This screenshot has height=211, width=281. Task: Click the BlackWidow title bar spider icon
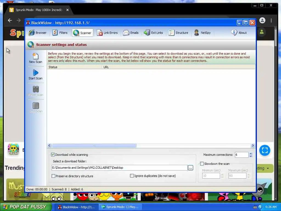(28, 23)
